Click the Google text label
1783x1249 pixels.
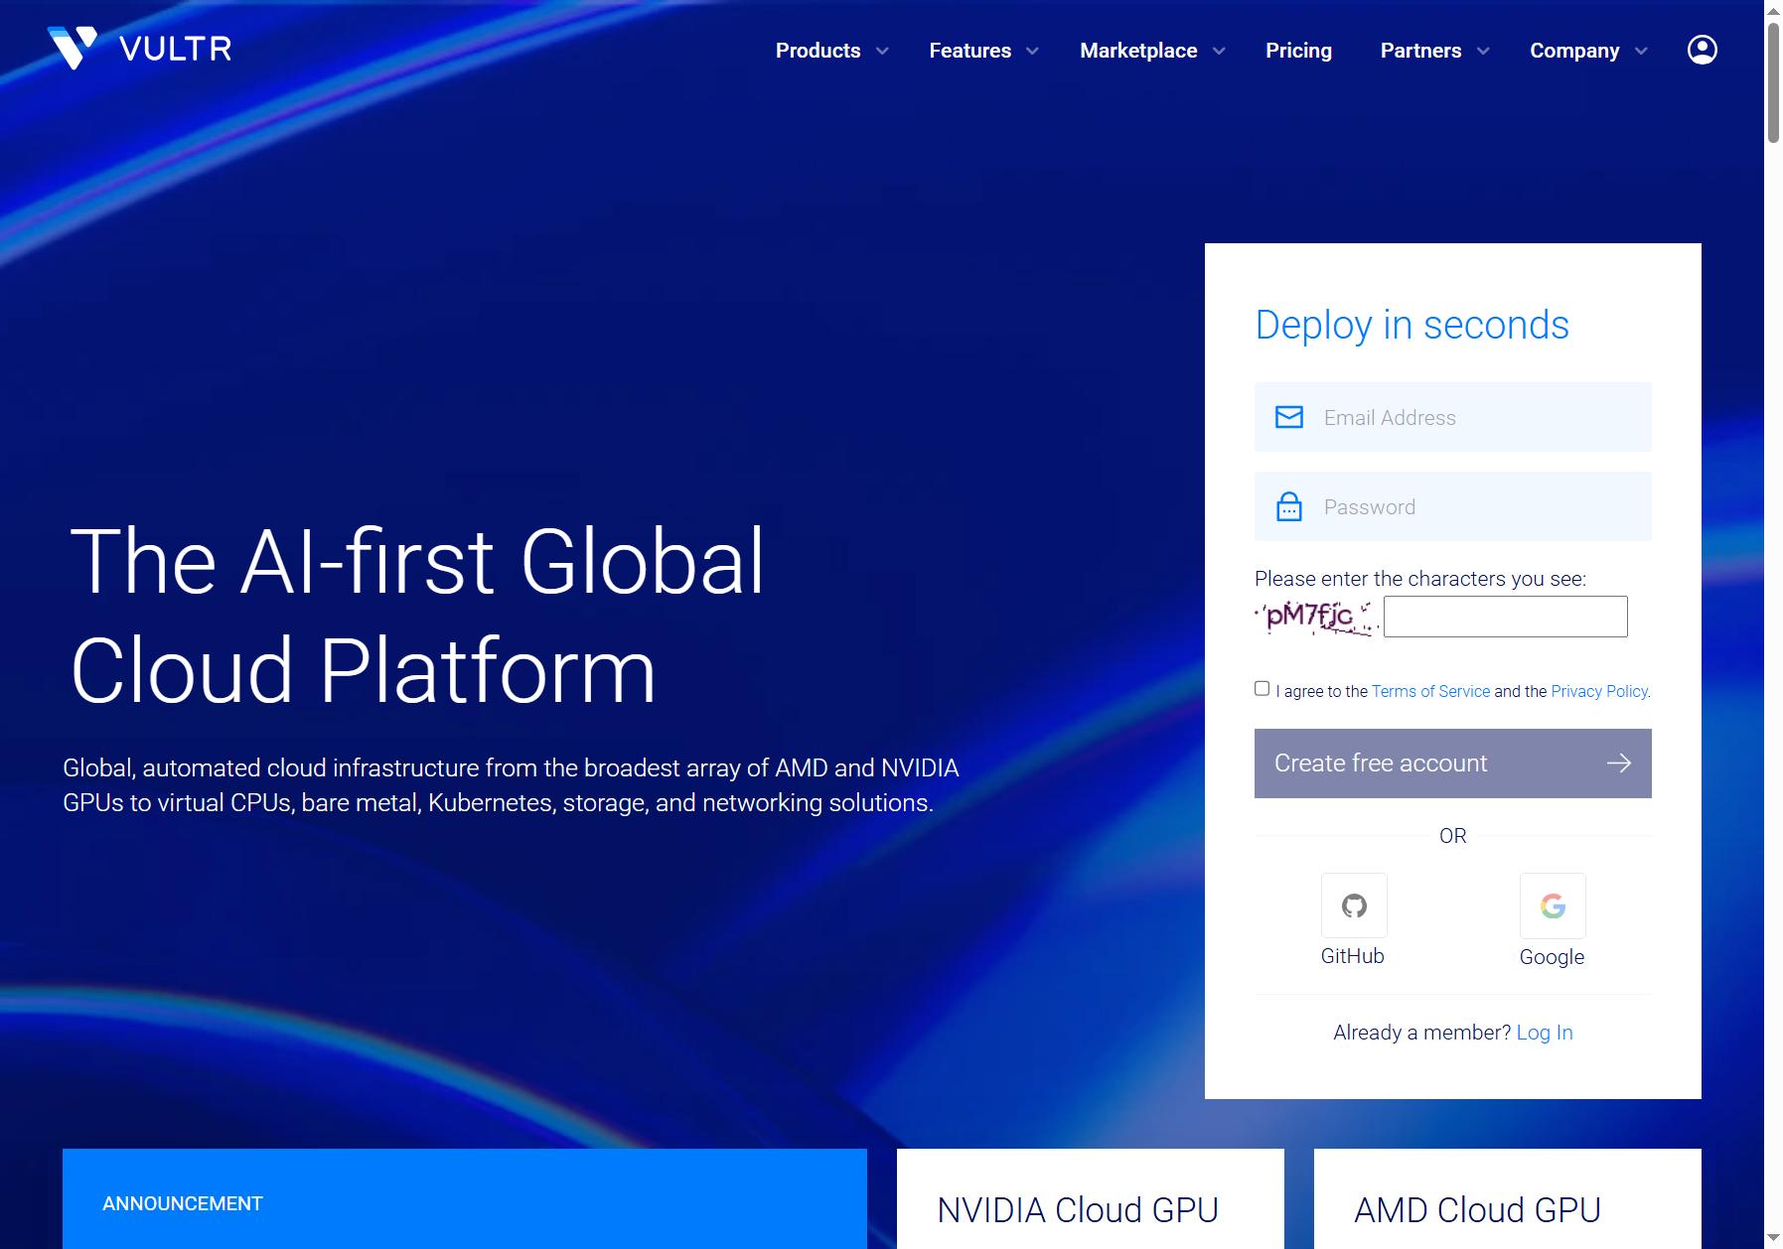1552,957
